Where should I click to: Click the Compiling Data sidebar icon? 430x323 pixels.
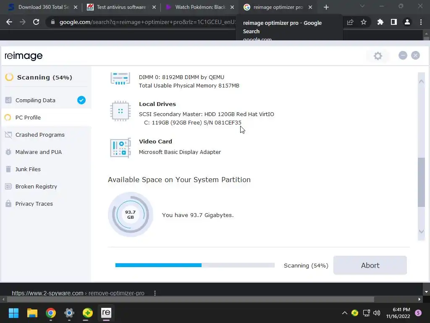[x=8, y=100]
